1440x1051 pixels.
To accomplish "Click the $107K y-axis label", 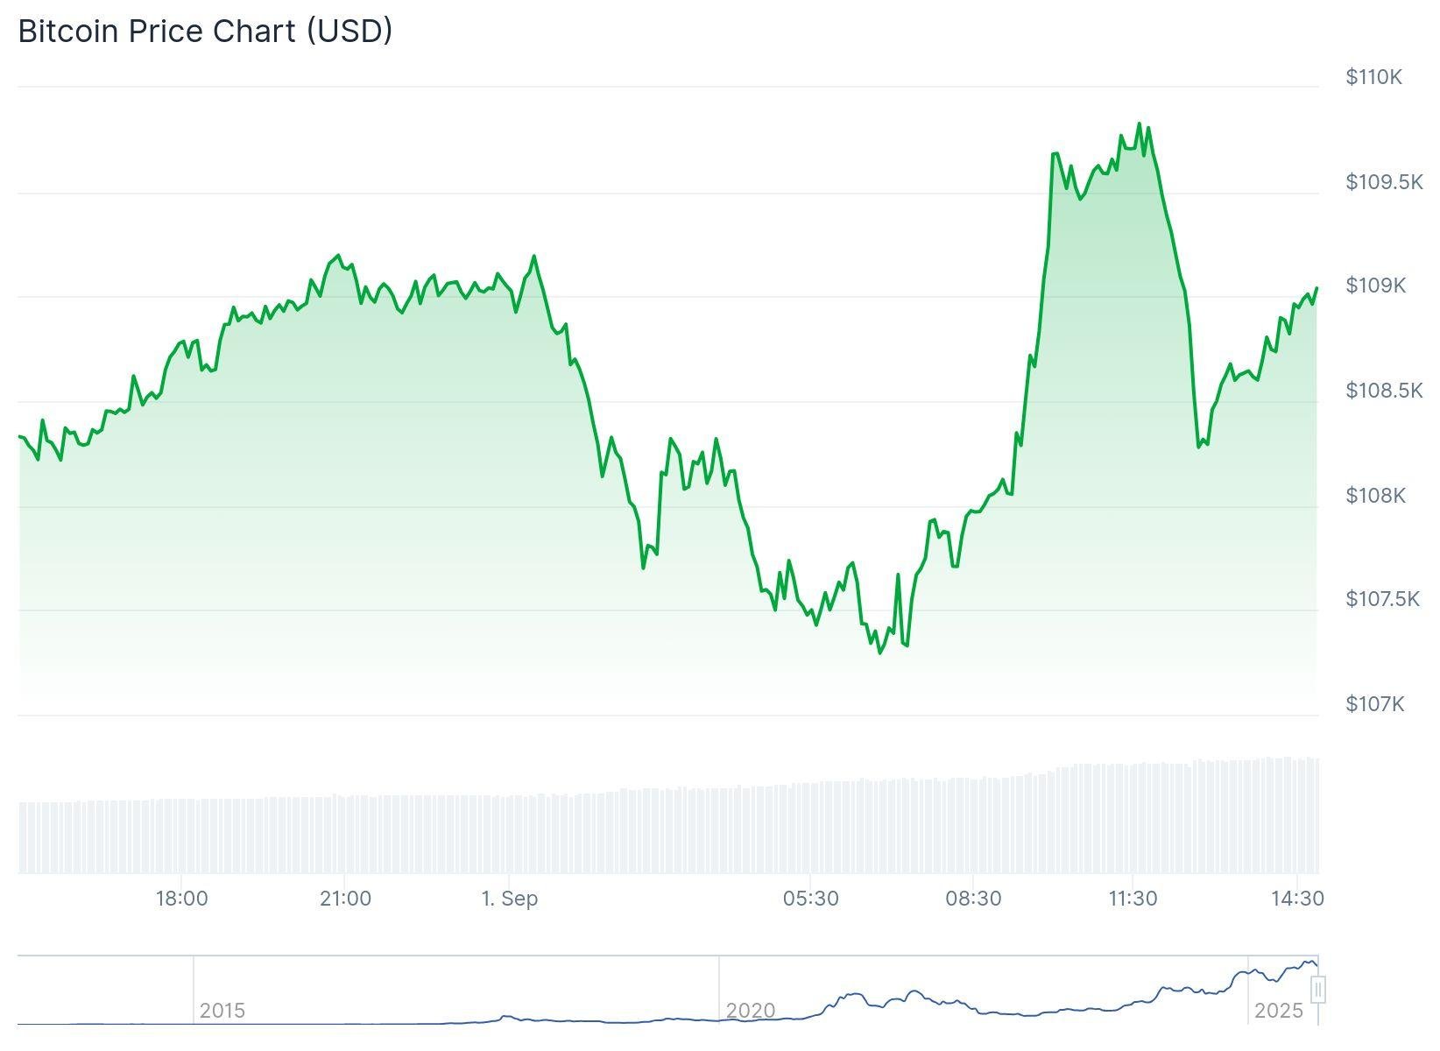I will (1374, 704).
